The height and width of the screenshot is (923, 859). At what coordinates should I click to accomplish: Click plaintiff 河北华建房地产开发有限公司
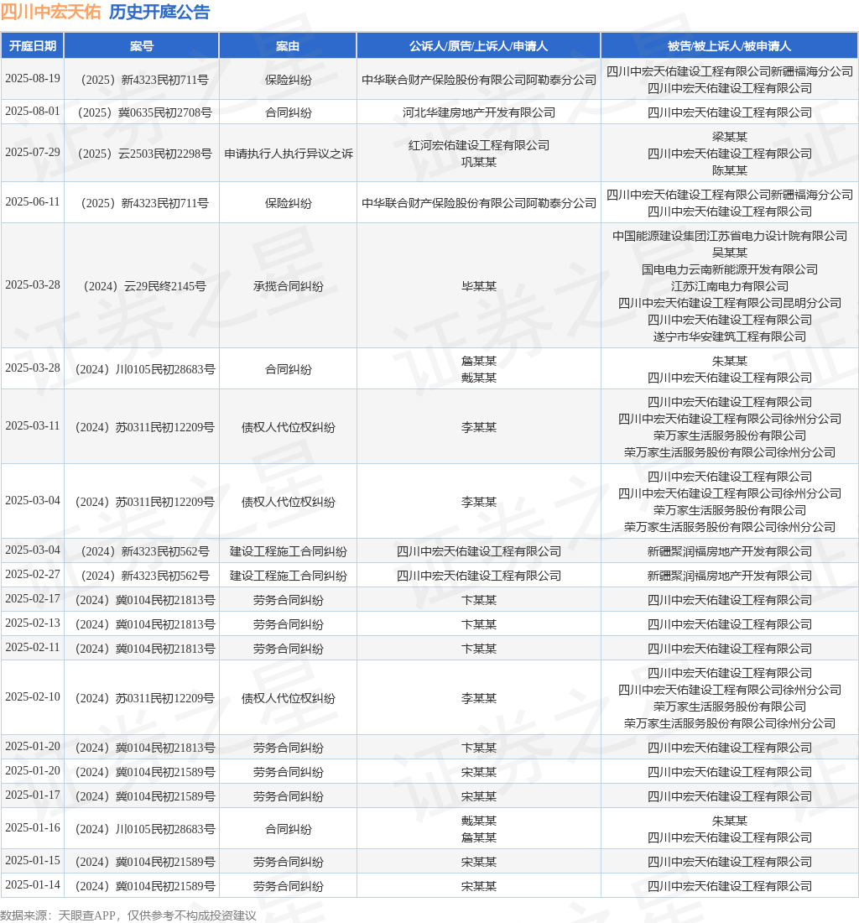pyautogui.click(x=479, y=112)
